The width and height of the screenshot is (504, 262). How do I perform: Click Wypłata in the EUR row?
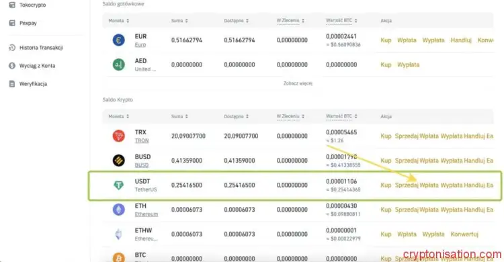point(433,40)
